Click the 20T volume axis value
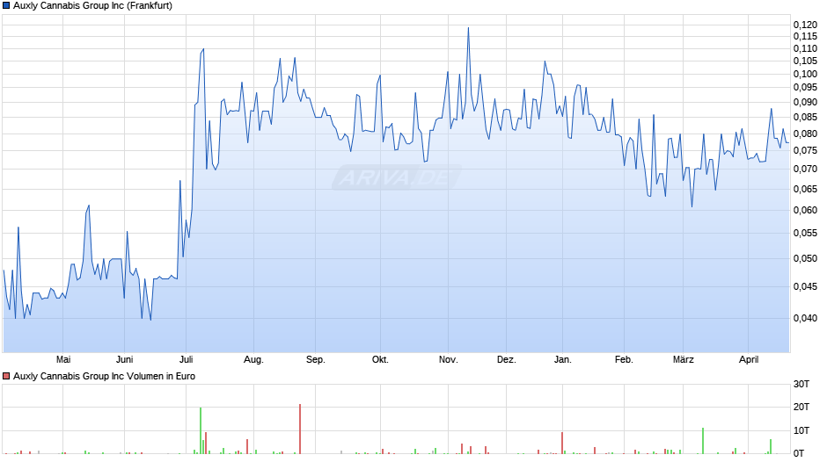The width and height of the screenshot is (827, 462). pyautogui.click(x=801, y=407)
